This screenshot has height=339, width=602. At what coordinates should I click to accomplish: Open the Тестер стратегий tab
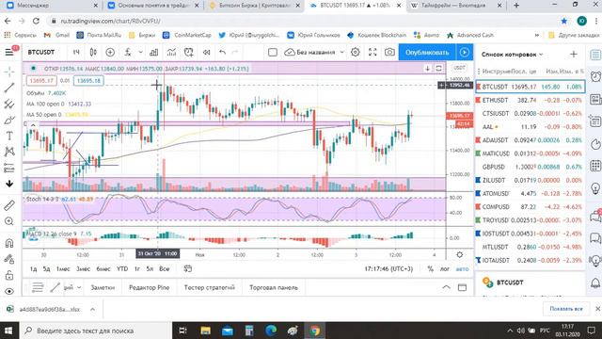(209, 287)
